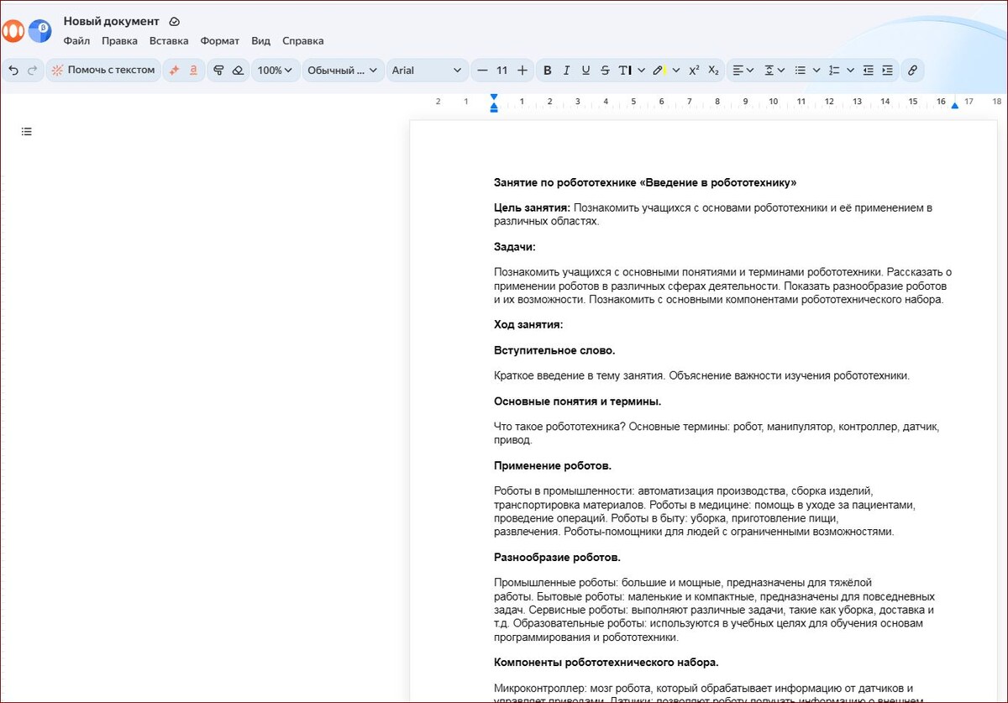This screenshot has width=1008, height=703.
Task: Open the line spacing dropdown
Action: click(x=774, y=71)
